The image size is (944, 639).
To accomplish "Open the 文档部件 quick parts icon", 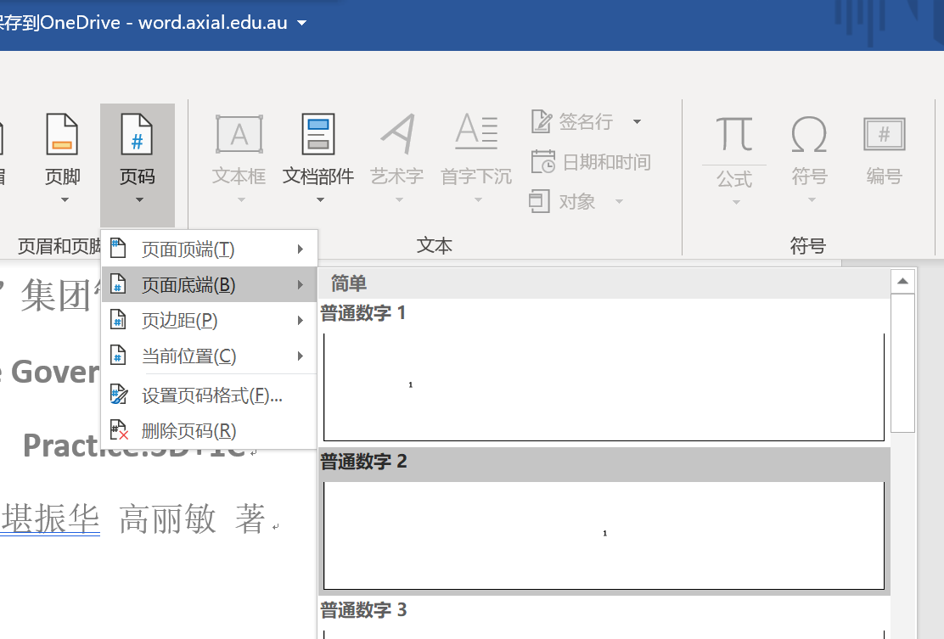I will [x=318, y=136].
